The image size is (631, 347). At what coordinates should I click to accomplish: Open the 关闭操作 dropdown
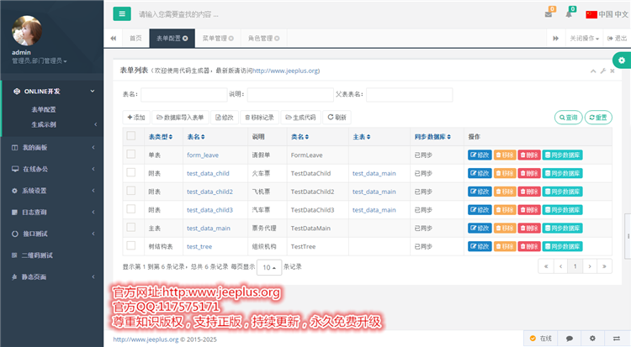[x=585, y=39]
